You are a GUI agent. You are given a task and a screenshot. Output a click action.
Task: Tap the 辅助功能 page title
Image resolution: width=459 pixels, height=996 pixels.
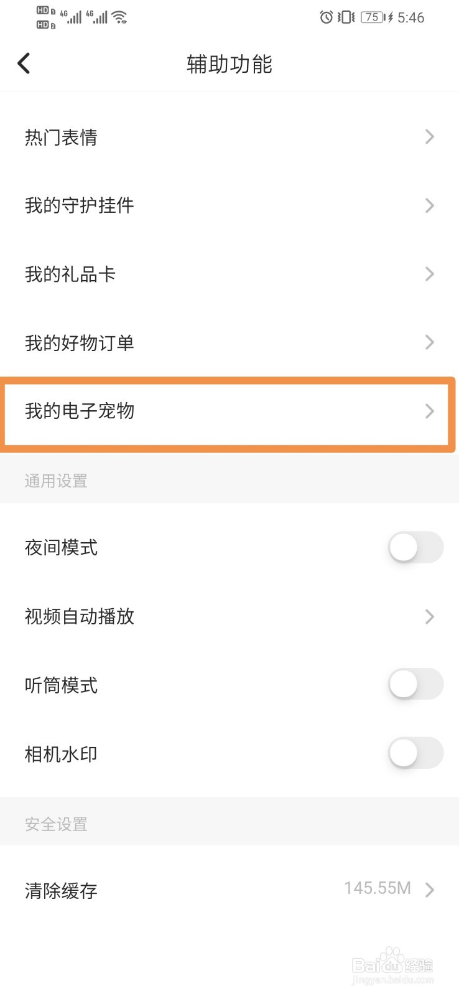pos(229,64)
